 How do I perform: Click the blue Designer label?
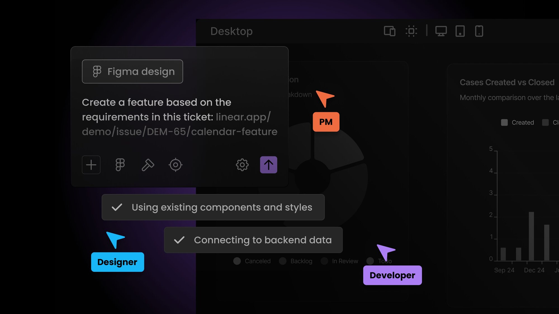tap(117, 262)
